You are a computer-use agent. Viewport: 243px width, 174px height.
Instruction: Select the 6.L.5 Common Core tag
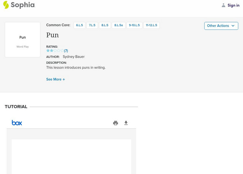(79, 25)
